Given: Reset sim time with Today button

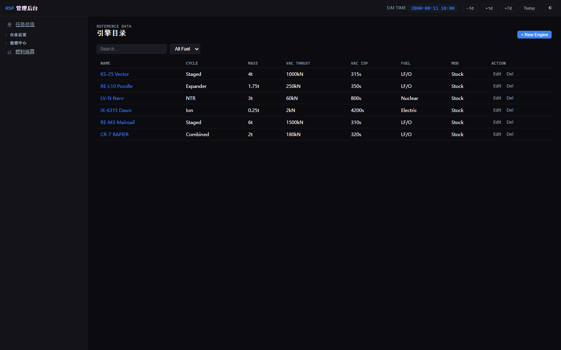Looking at the screenshot, I should click(529, 8).
